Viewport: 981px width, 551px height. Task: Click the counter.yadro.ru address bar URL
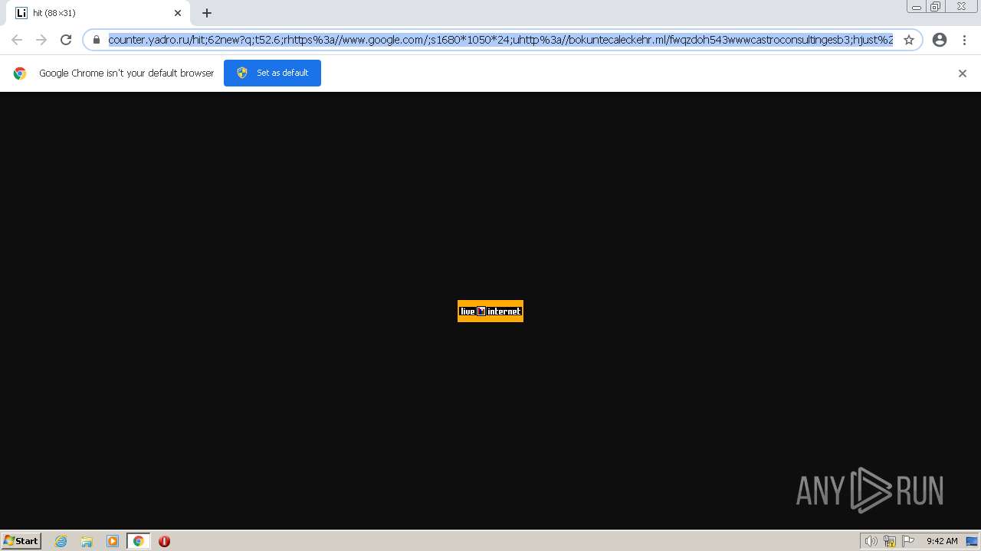coord(500,40)
